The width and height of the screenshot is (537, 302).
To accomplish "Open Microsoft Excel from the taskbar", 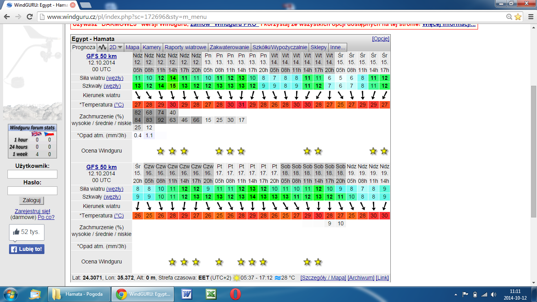I will coord(211,294).
